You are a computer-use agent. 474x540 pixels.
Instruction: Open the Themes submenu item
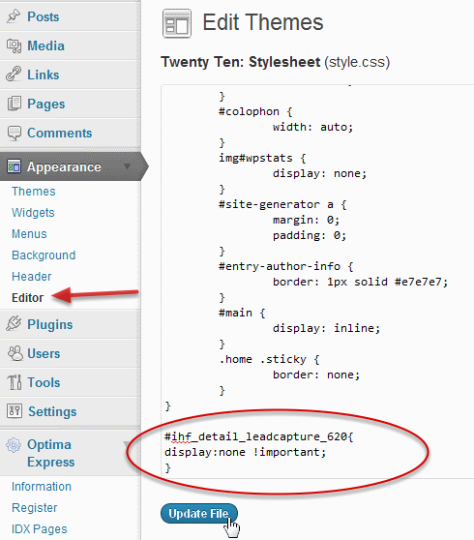pos(34,192)
